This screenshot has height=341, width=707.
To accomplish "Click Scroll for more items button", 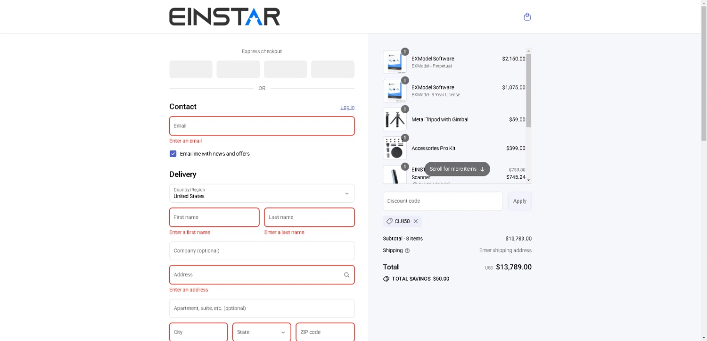I will click(x=457, y=169).
